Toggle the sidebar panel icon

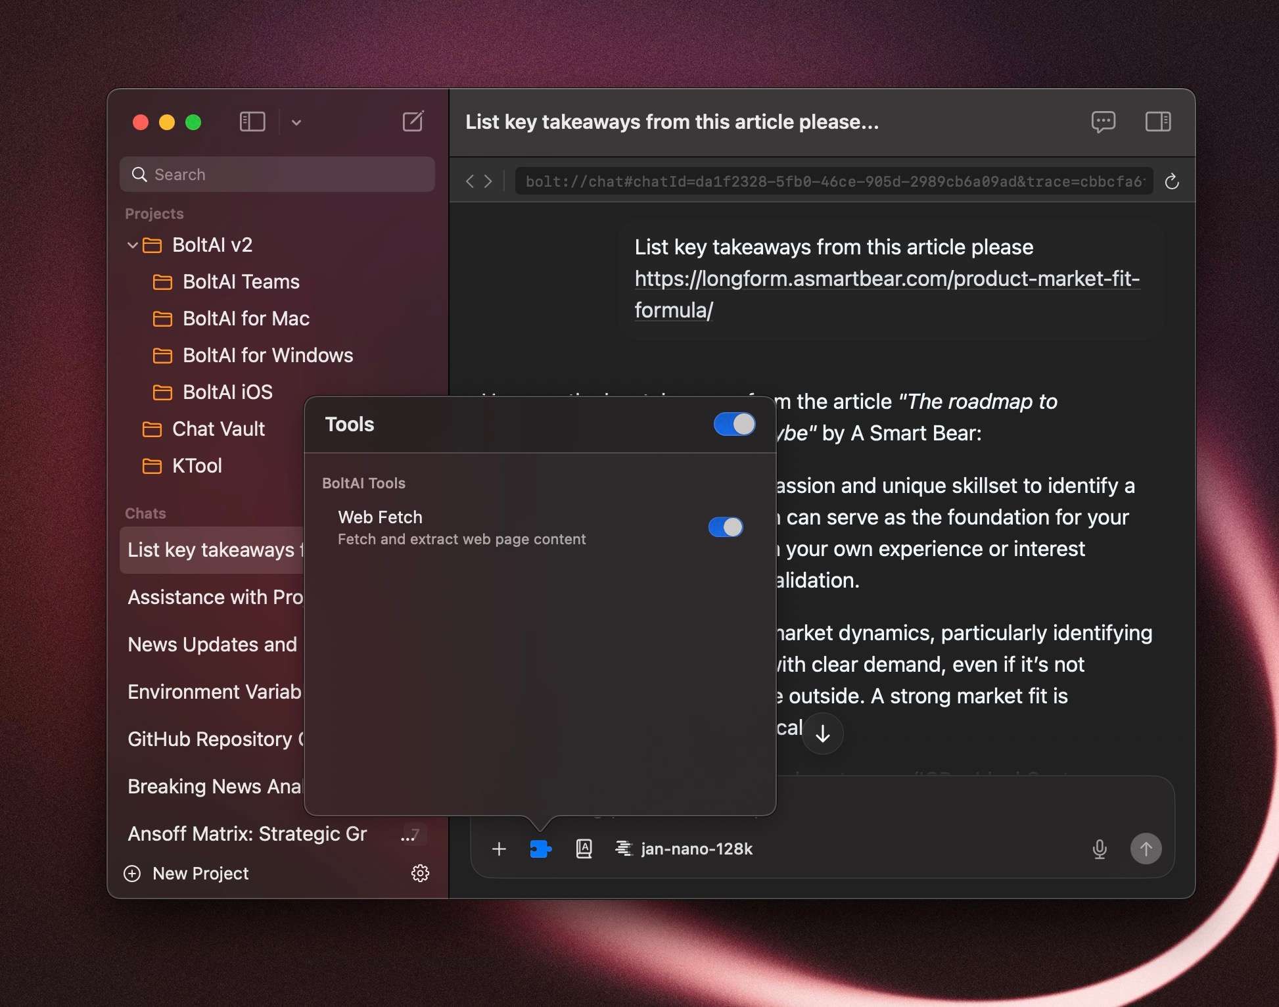252,122
